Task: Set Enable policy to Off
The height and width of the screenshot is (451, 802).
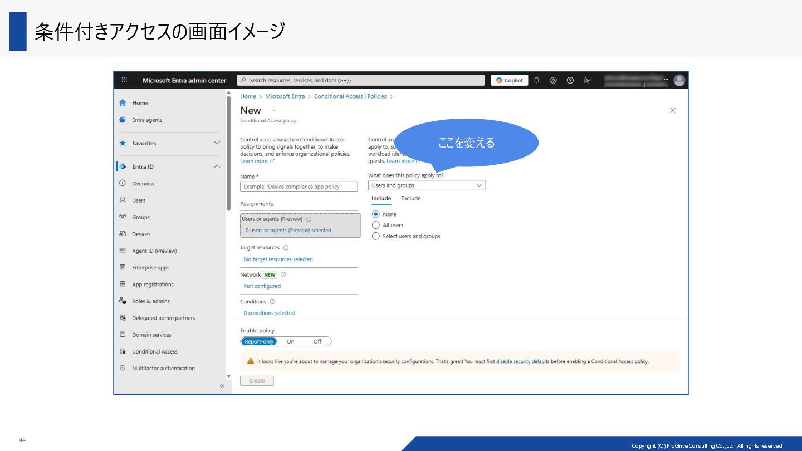Action: 317,341
